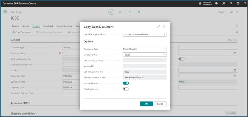The height and width of the screenshot is (117, 248).
Task: Click the pin action bar icon
Action: tap(237, 32)
